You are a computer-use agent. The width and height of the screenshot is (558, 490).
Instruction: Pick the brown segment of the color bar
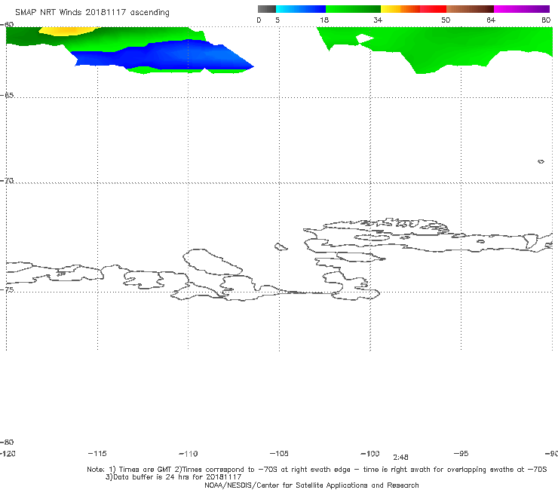470,9
